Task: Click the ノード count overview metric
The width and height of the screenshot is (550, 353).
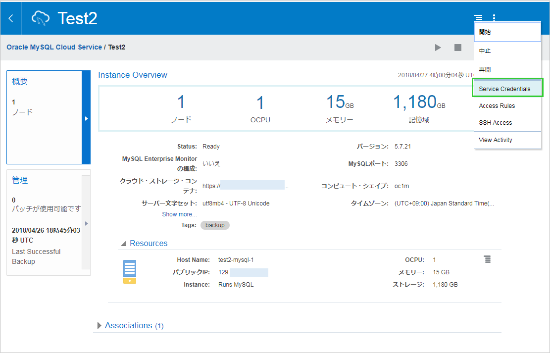Action: pos(181,109)
